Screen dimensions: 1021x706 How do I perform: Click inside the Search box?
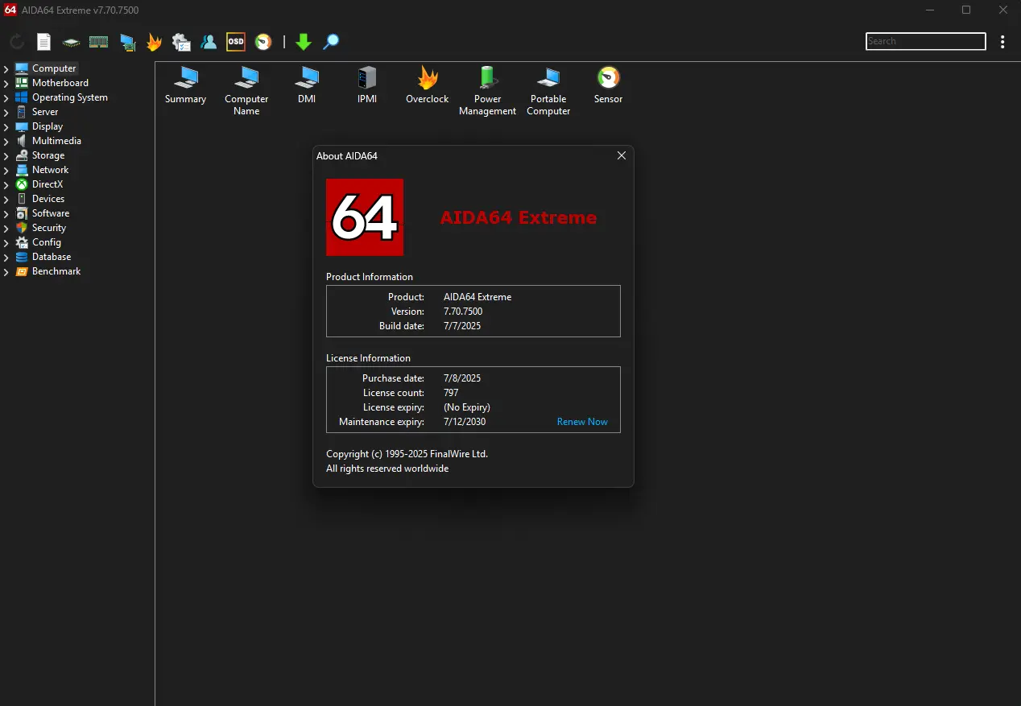(x=926, y=41)
